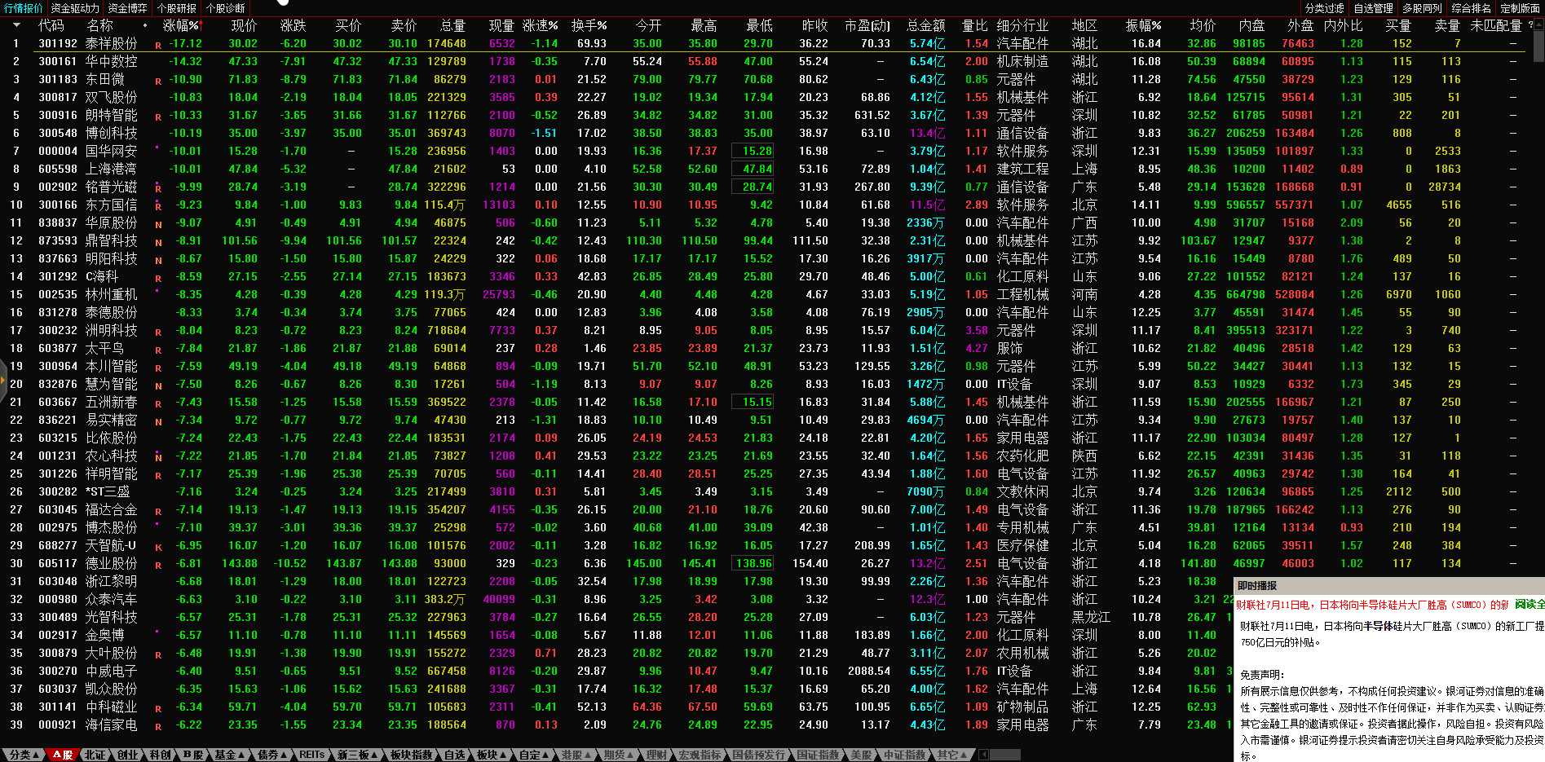Sort by the 现价 column header
This screenshot has height=762, width=1545.
[244, 25]
